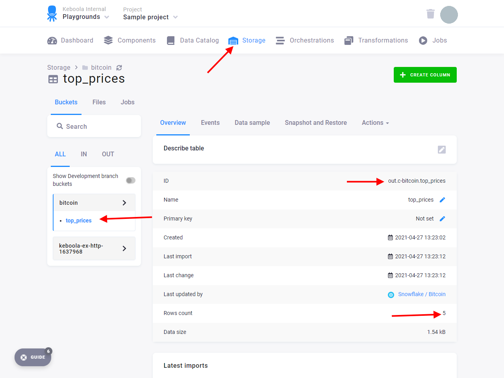This screenshot has height=378, width=504.
Task: Edit the table Name with pencil
Action: (x=442, y=200)
